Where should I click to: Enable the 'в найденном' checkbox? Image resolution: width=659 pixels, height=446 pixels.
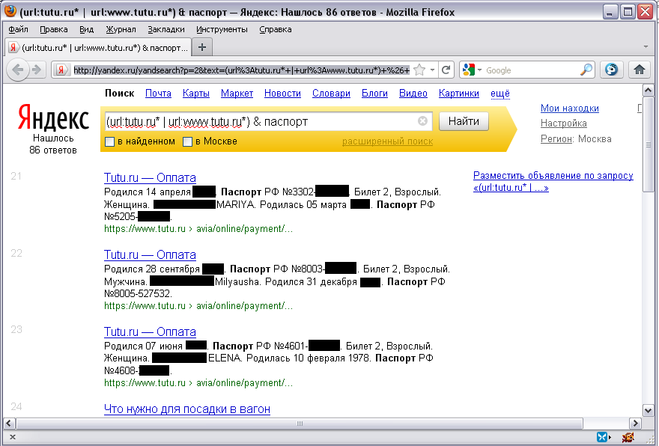click(109, 142)
